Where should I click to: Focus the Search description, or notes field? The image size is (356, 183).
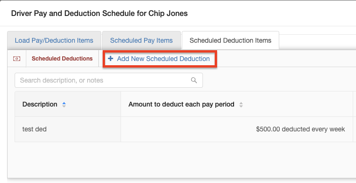[x=109, y=80]
